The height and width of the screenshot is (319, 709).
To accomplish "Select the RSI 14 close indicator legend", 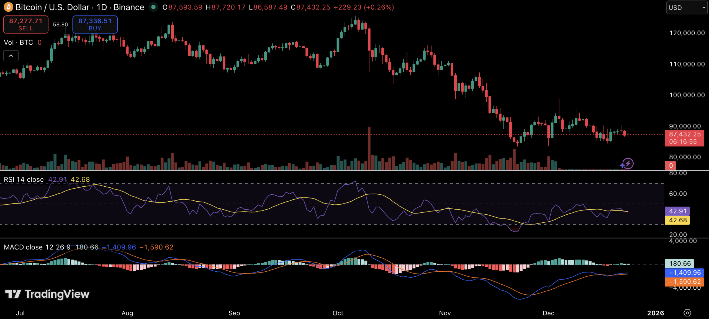I will tap(24, 179).
